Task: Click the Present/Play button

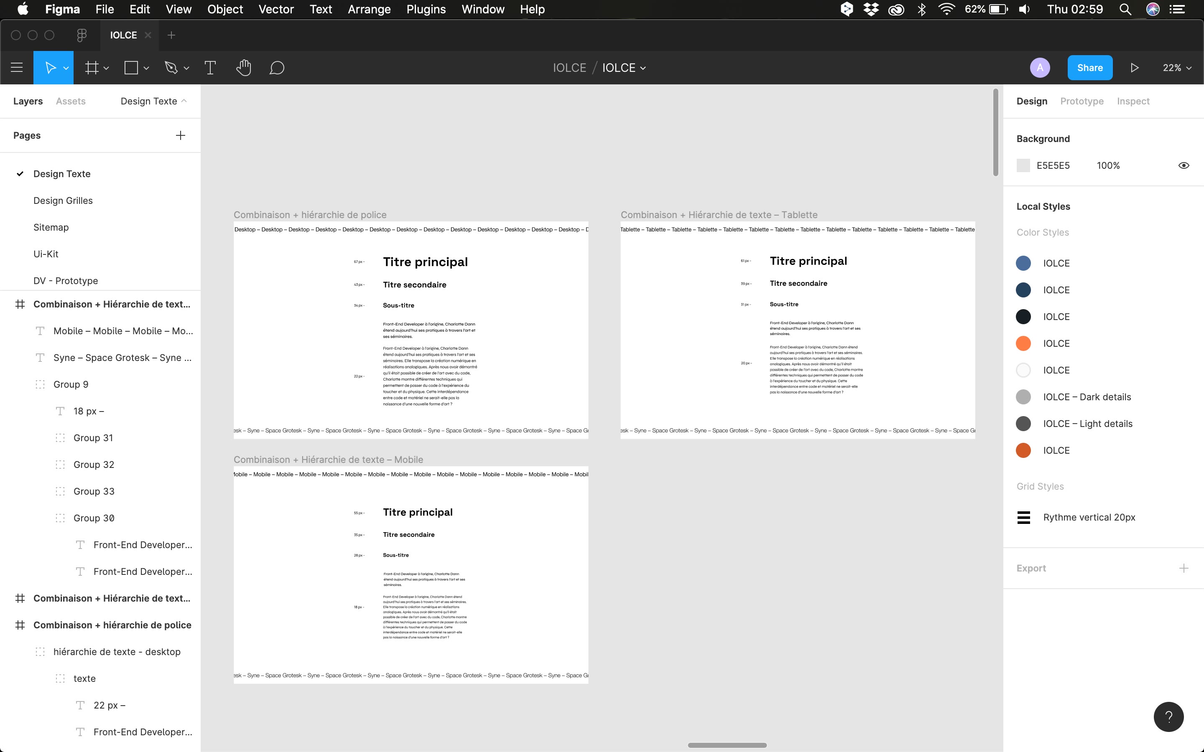Action: coord(1135,68)
